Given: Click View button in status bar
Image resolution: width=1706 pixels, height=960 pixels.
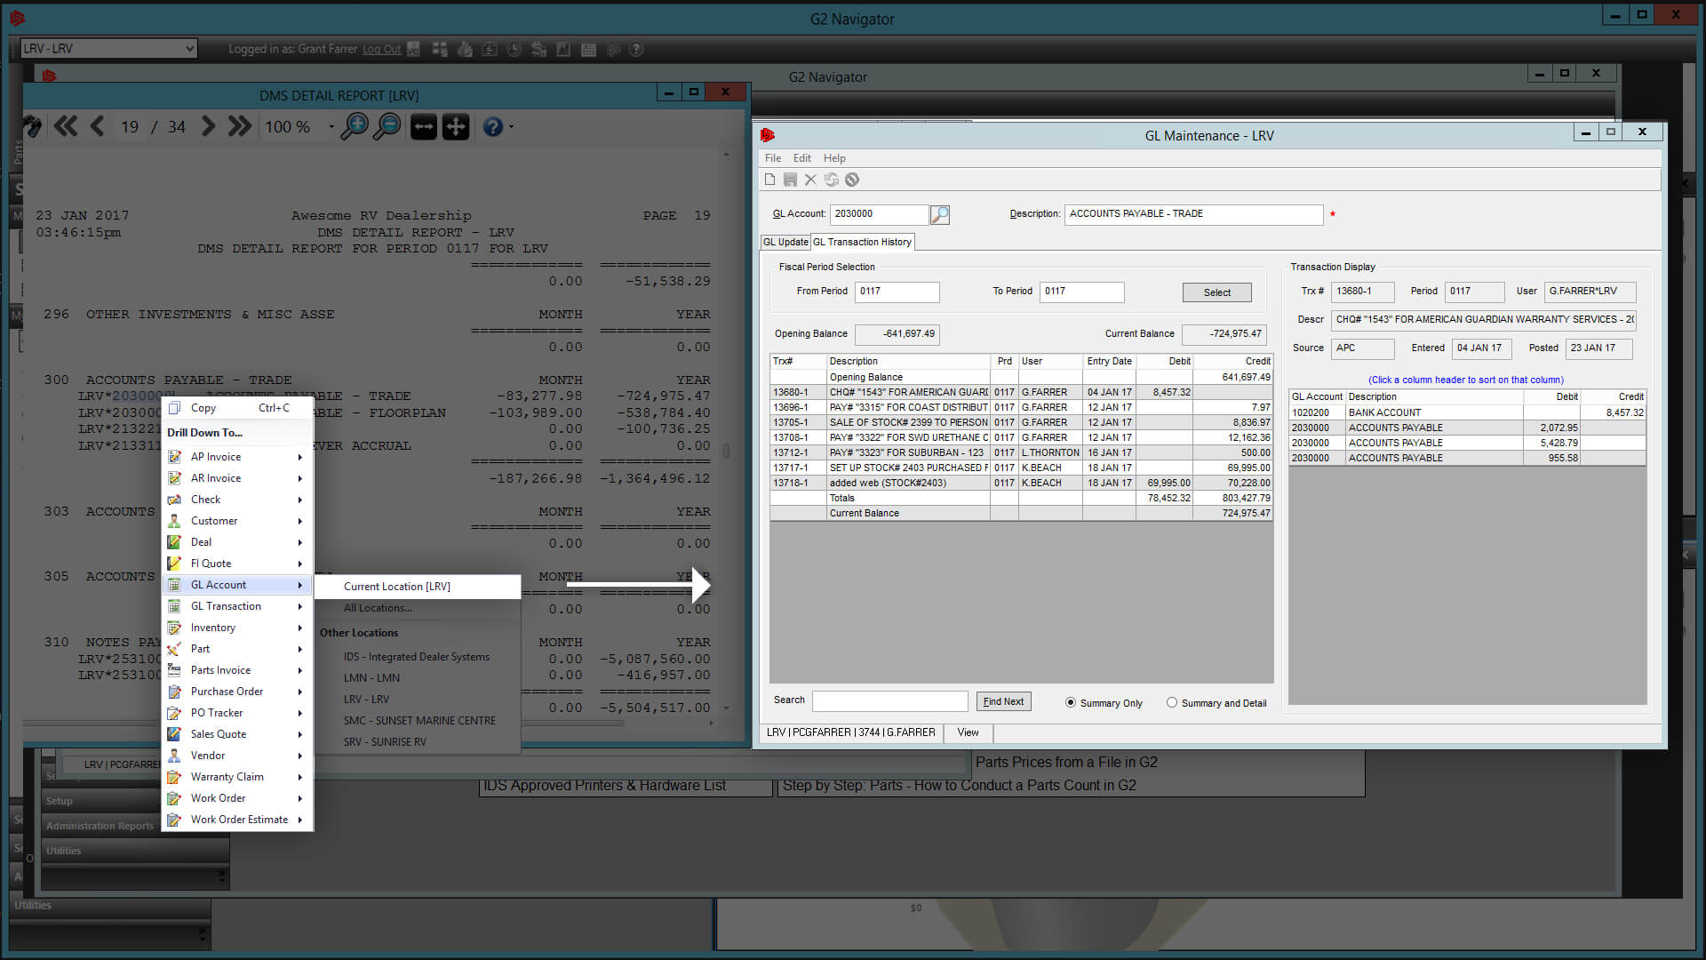Looking at the screenshot, I should coord(968,732).
